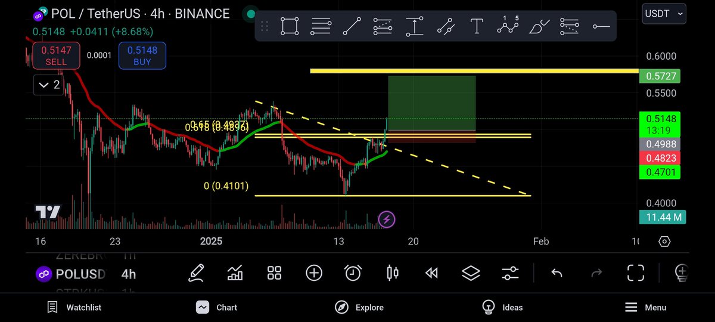Click the 2025 date axis label

(x=211, y=241)
